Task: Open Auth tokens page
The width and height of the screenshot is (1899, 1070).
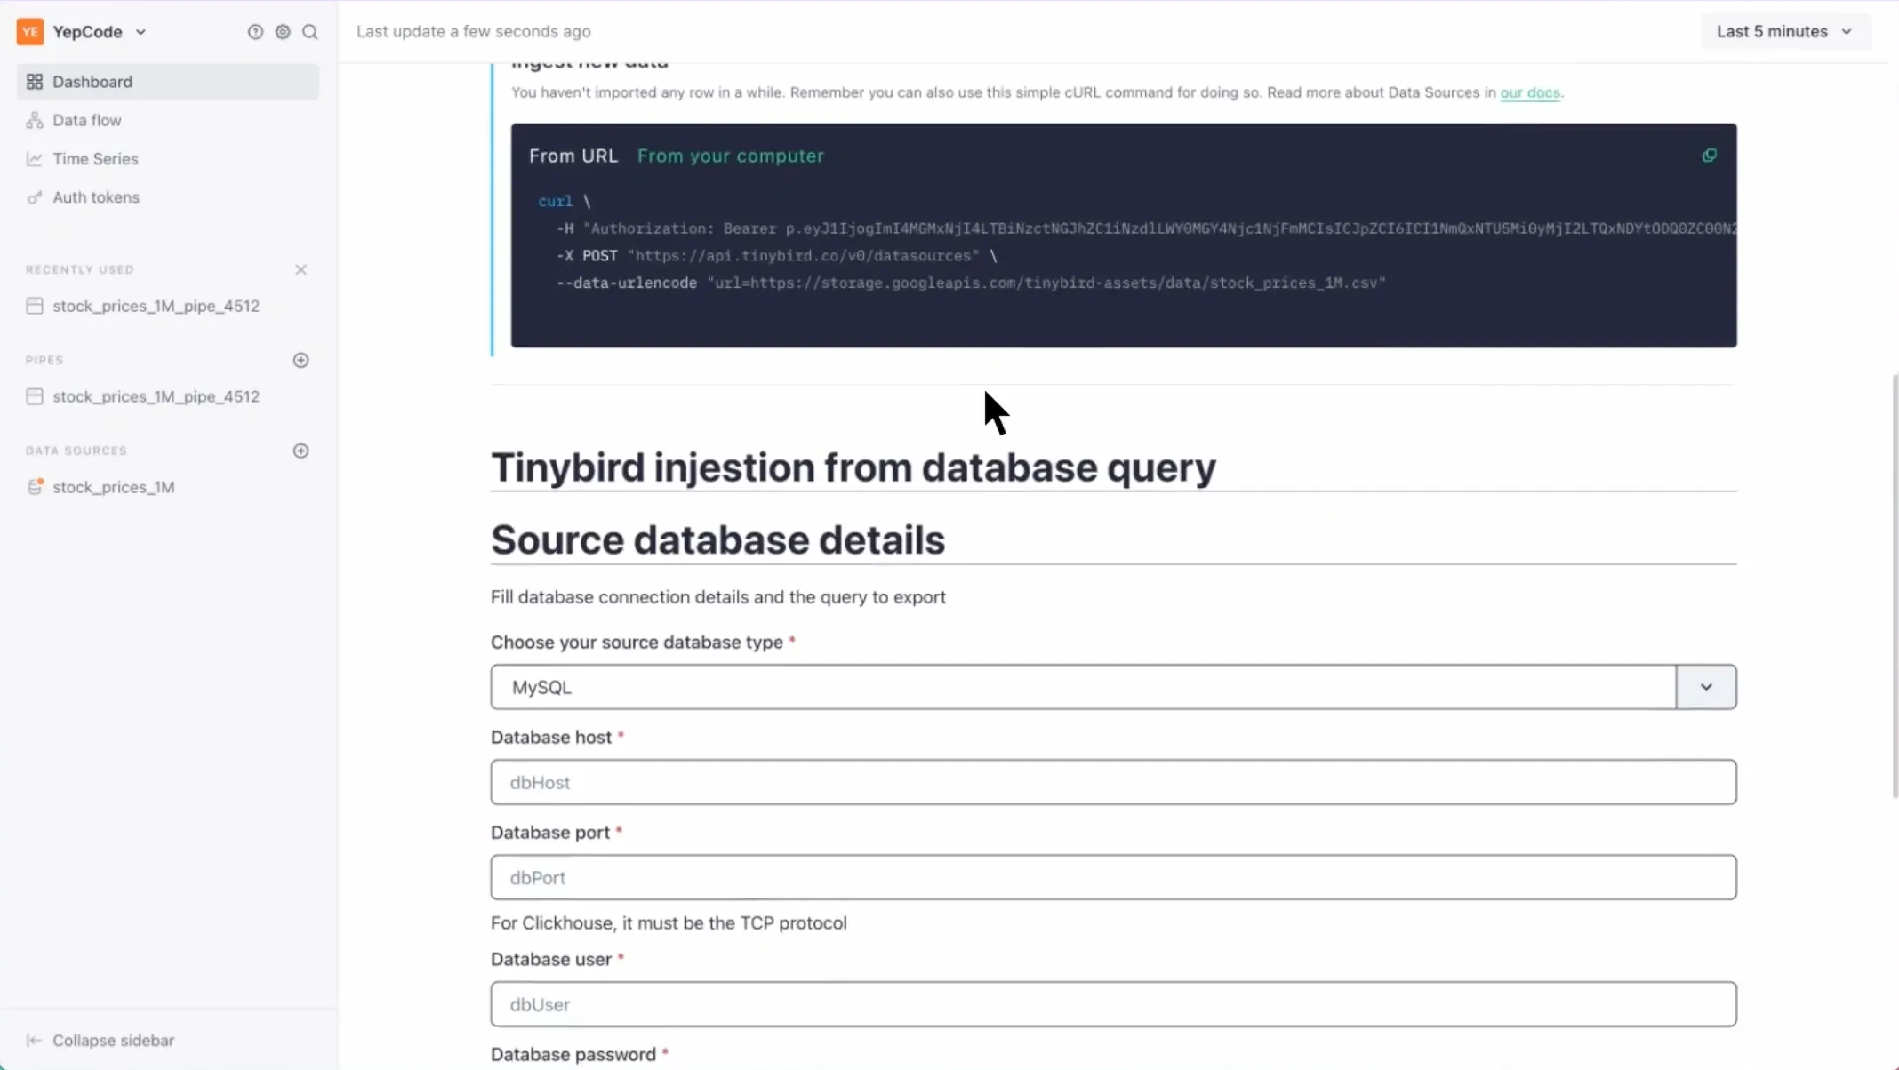Action: tap(95, 197)
